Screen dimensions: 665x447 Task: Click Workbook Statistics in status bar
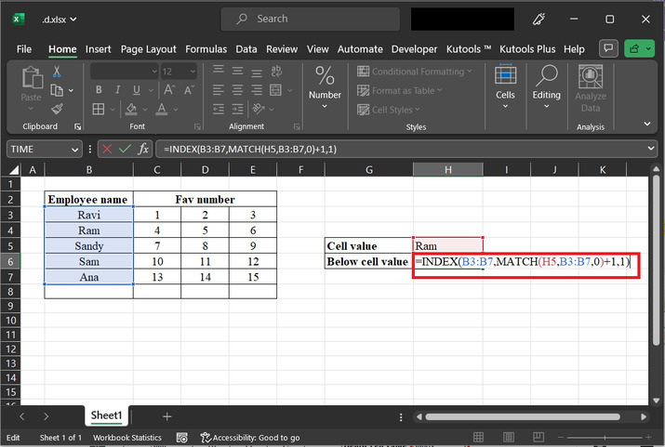click(x=126, y=438)
